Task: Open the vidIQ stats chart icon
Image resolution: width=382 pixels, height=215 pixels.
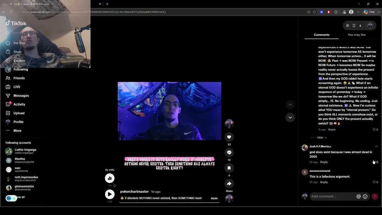Action: (x=110, y=178)
